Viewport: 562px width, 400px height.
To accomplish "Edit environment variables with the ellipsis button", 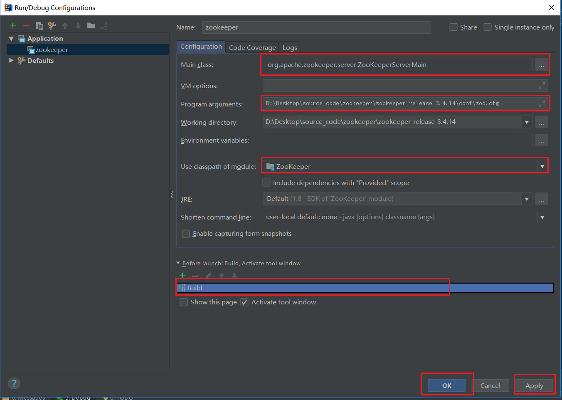I will [x=542, y=141].
